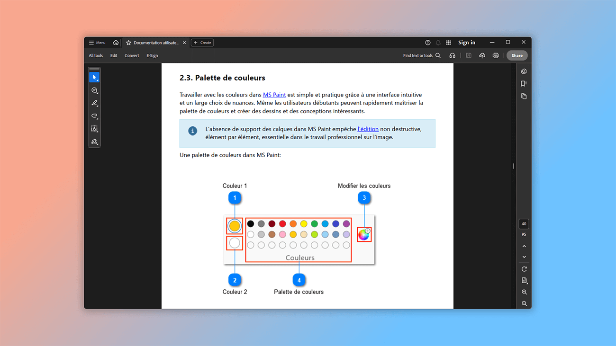Open the Bookmarks panel in right sidebar

coord(524,84)
